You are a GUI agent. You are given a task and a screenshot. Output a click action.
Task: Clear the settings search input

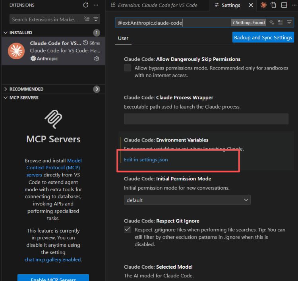coord(280,22)
